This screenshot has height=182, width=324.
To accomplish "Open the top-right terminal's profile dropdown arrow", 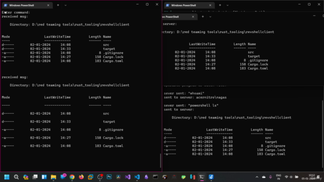I will click(227, 5).
